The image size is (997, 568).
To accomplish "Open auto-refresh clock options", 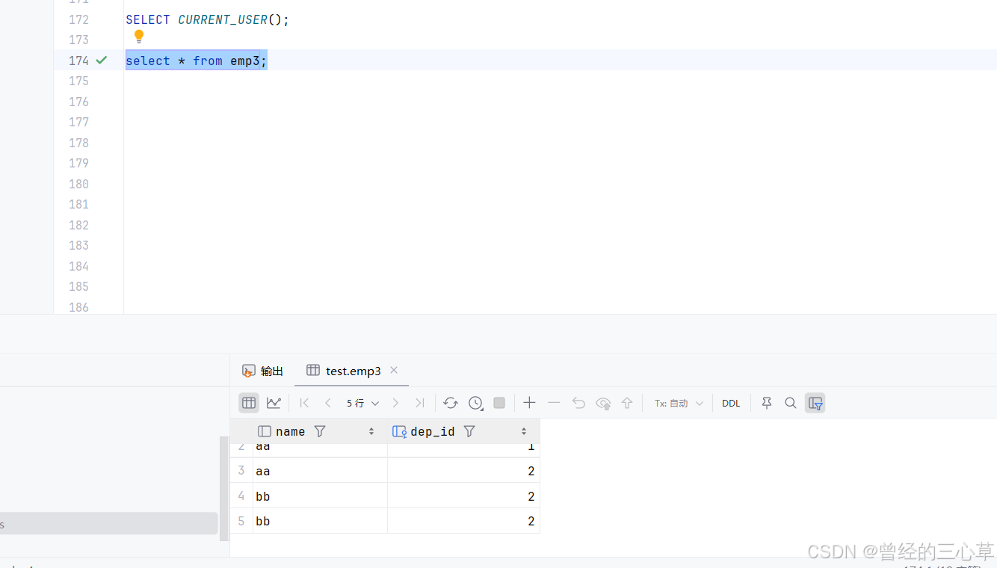I will [x=475, y=403].
